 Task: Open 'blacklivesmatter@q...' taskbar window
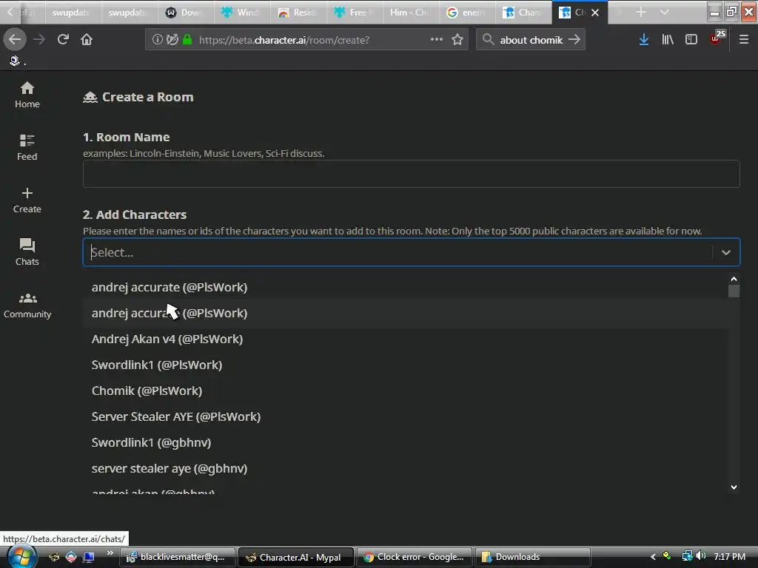click(x=178, y=557)
